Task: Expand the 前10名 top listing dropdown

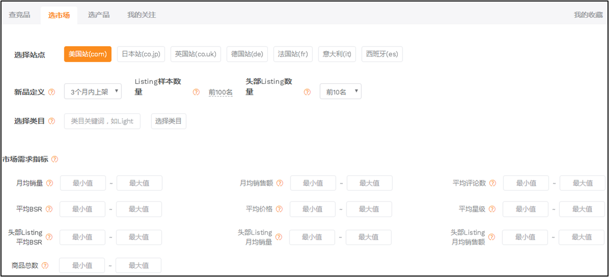Action: tap(340, 92)
